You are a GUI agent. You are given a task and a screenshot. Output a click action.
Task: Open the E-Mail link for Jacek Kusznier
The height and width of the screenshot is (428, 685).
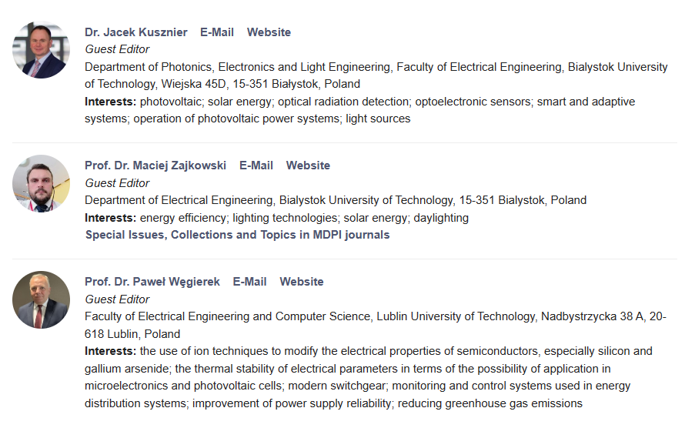217,32
